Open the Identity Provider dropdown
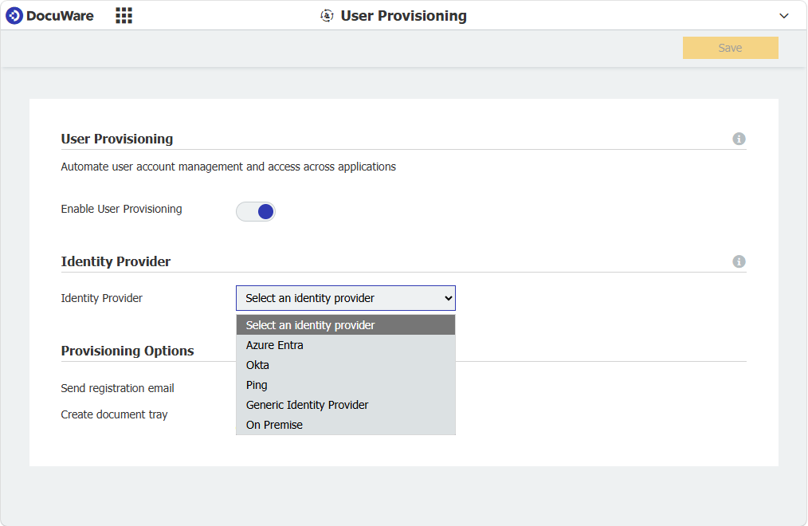808x526 pixels. point(346,298)
